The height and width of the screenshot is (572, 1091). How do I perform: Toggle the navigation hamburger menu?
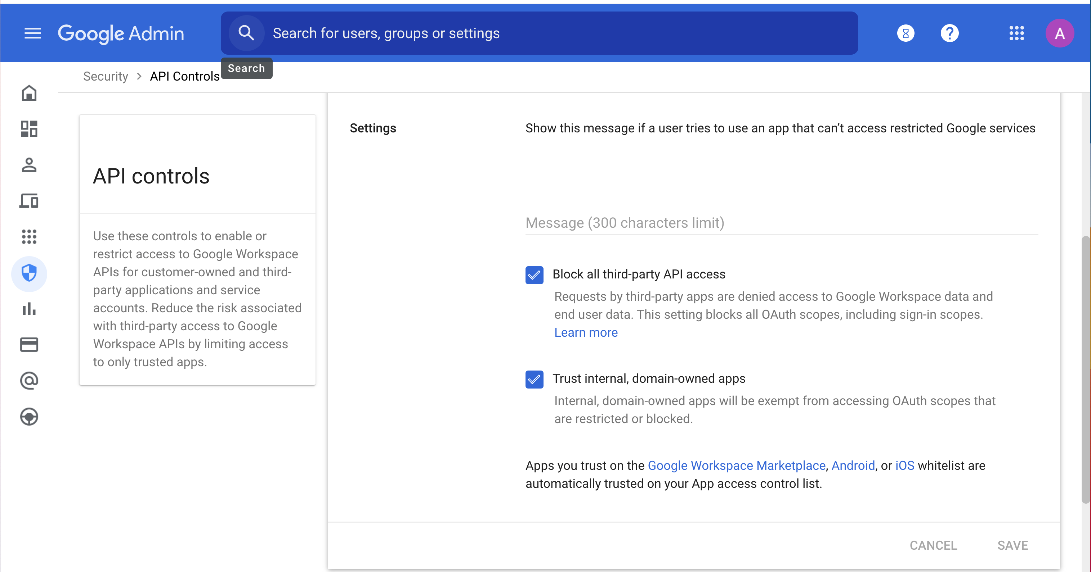[32, 33]
